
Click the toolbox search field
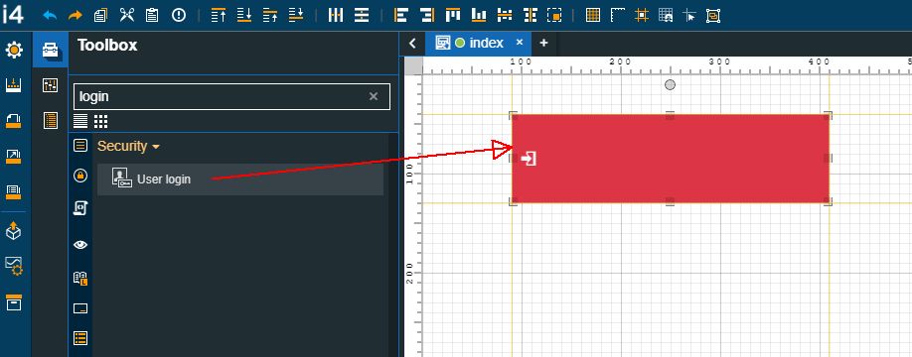pyautogui.click(x=231, y=96)
